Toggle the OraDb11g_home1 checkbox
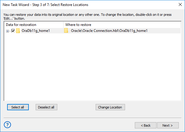The image size is (185, 132). pyautogui.click(x=13, y=31)
